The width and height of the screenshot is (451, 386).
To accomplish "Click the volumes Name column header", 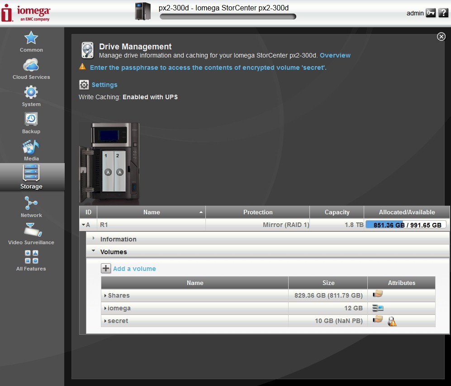I will 195,283.
